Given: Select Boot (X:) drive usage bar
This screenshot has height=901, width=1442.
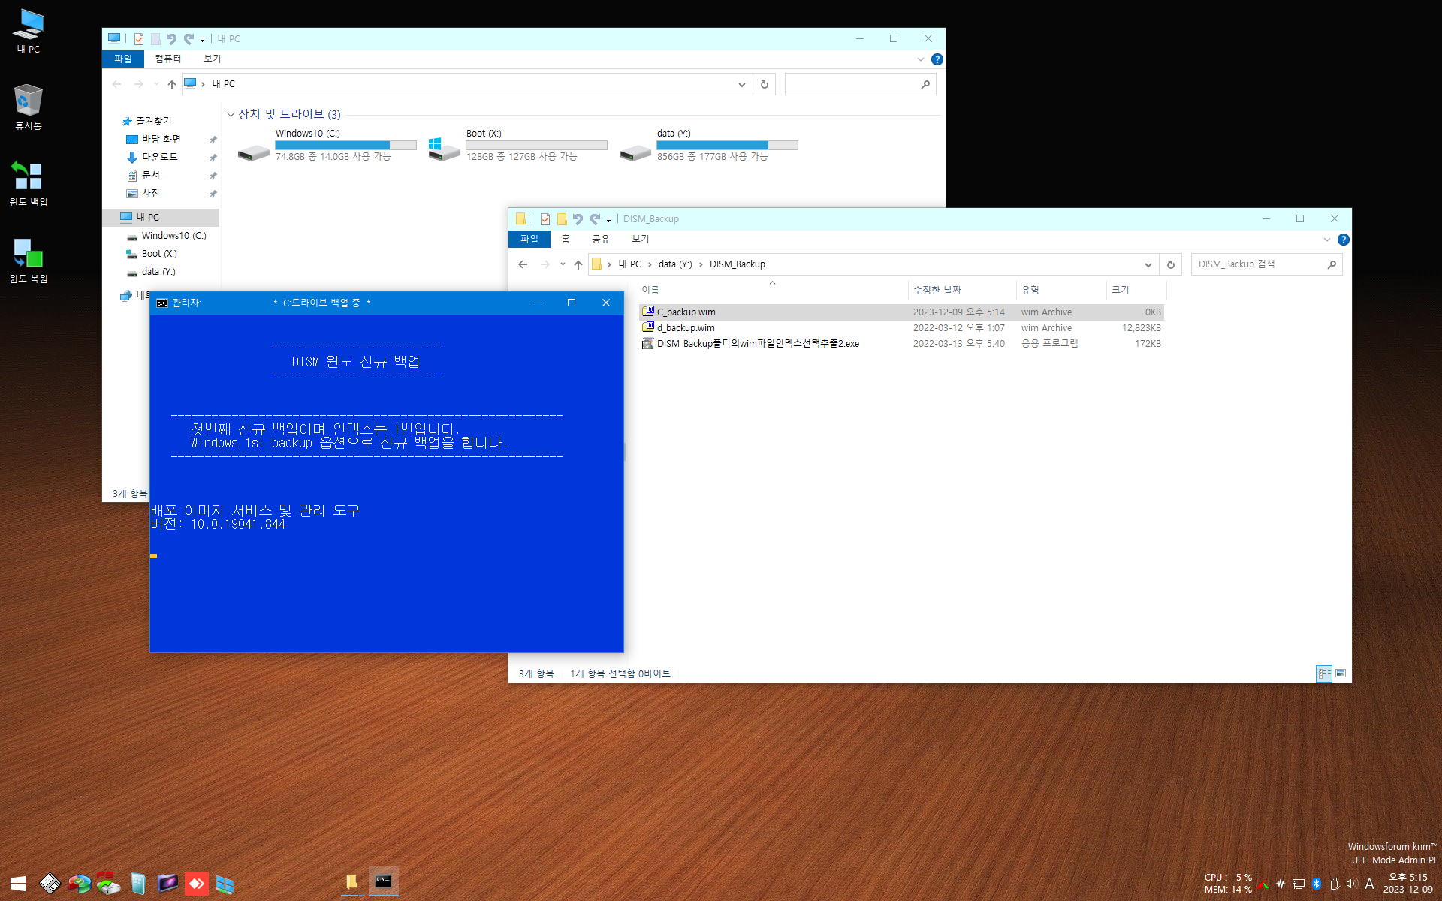Looking at the screenshot, I should 536,145.
